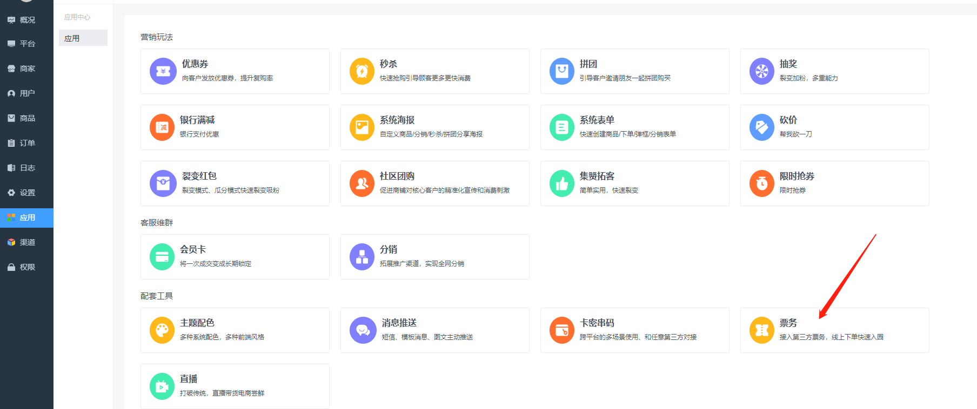
Task: Click the green thumbs-up 集赞拓客 icon
Action: tap(562, 183)
